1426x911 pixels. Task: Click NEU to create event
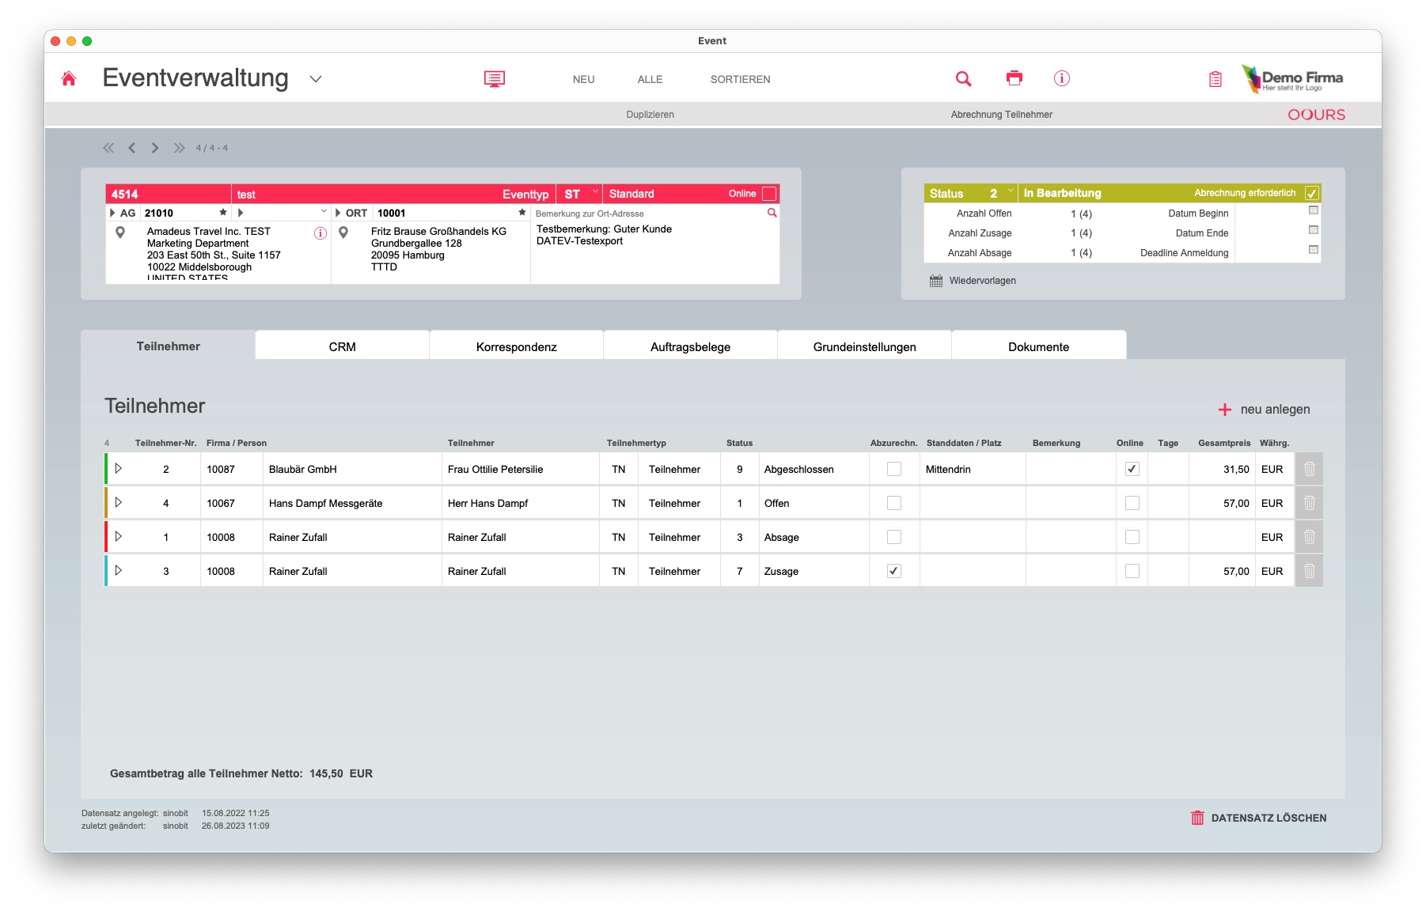(584, 79)
